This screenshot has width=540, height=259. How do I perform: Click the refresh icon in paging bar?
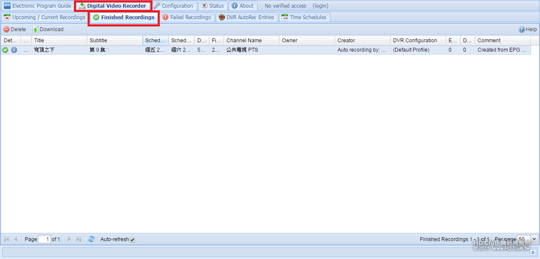(x=91, y=239)
